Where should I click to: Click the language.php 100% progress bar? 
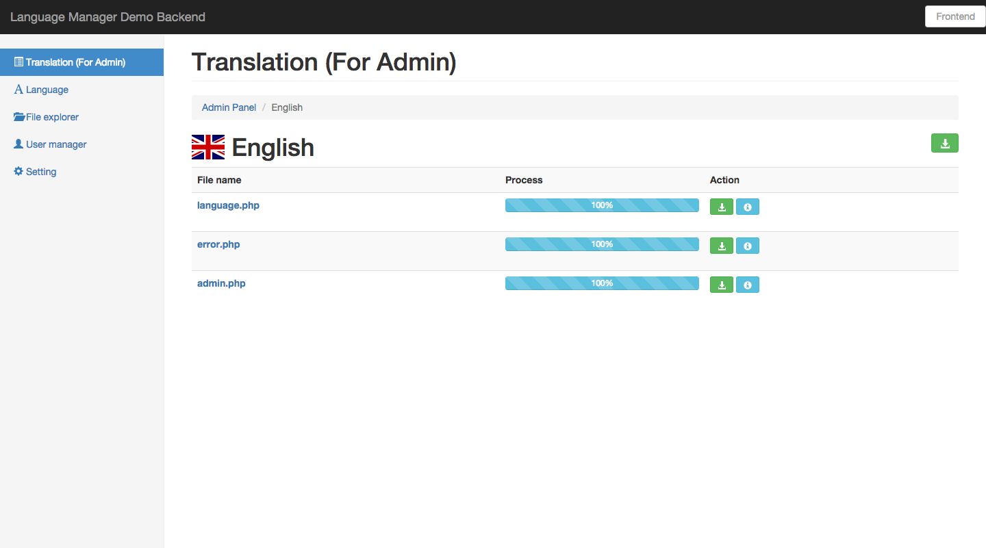tap(602, 205)
